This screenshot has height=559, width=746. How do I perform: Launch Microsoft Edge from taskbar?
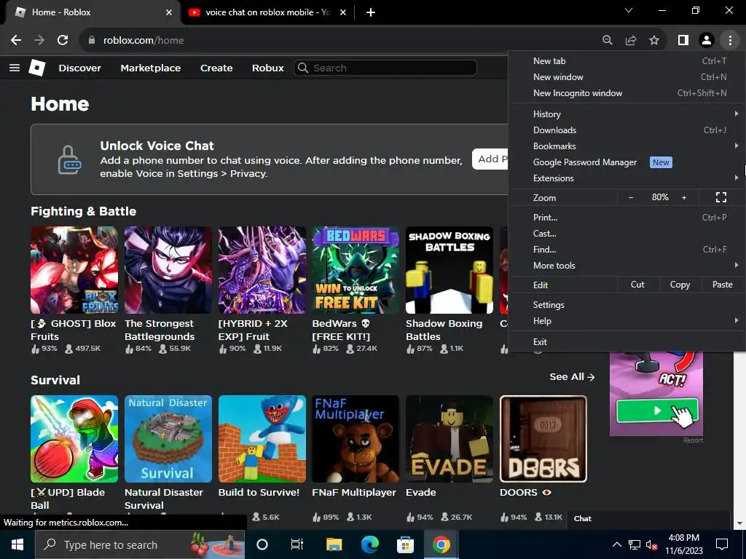(369, 544)
